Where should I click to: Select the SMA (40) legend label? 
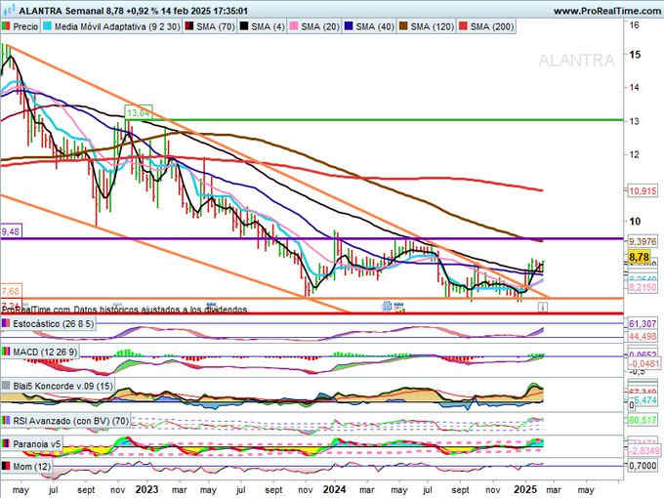click(375, 26)
